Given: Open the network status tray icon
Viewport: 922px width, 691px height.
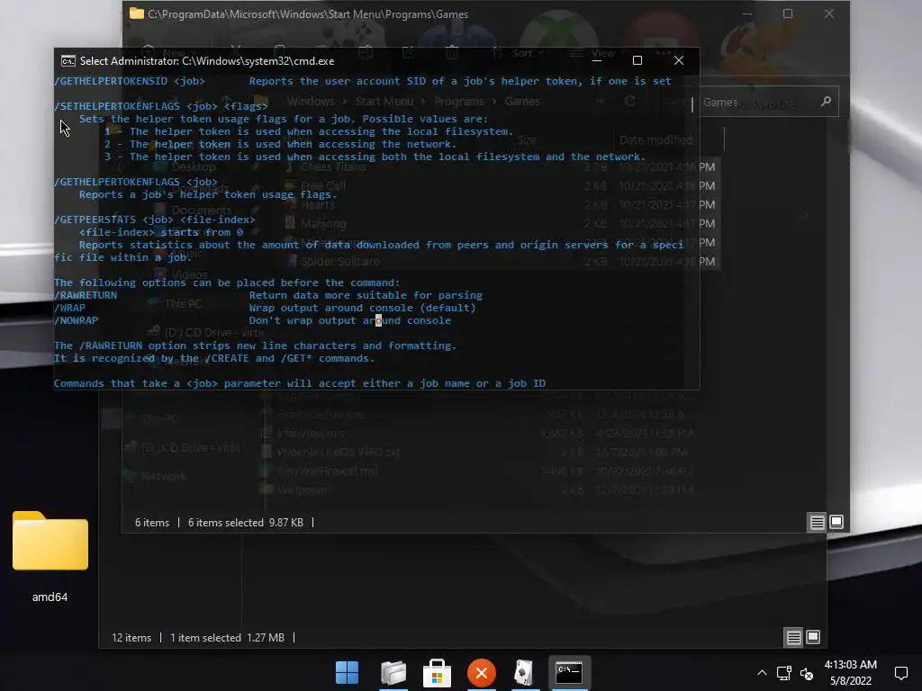Looking at the screenshot, I should tap(784, 673).
